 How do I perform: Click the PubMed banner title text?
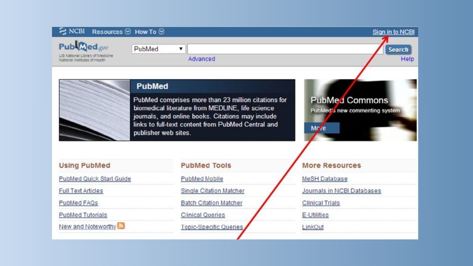click(152, 86)
